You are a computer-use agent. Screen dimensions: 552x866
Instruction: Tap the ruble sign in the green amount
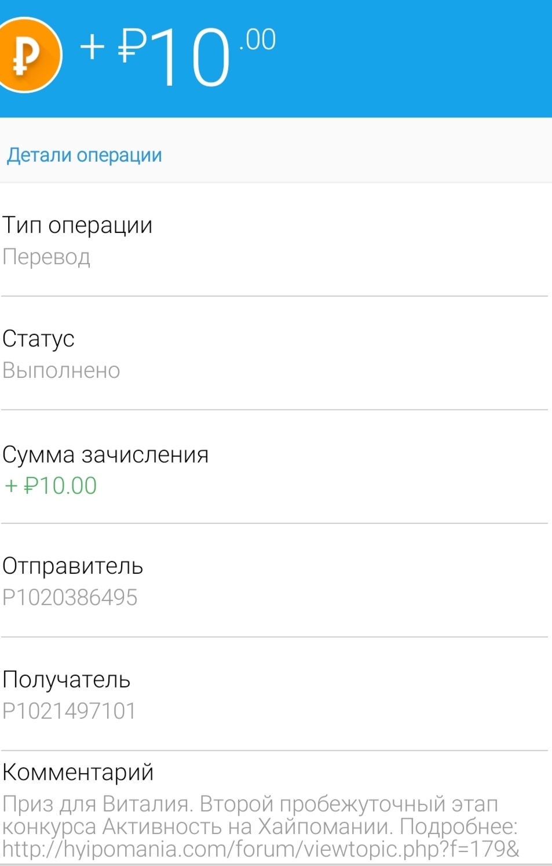pos(31,486)
